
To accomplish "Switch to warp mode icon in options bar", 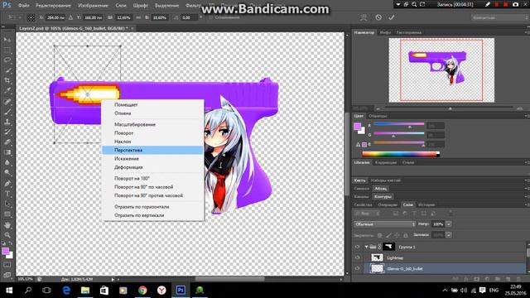I will (x=364, y=17).
